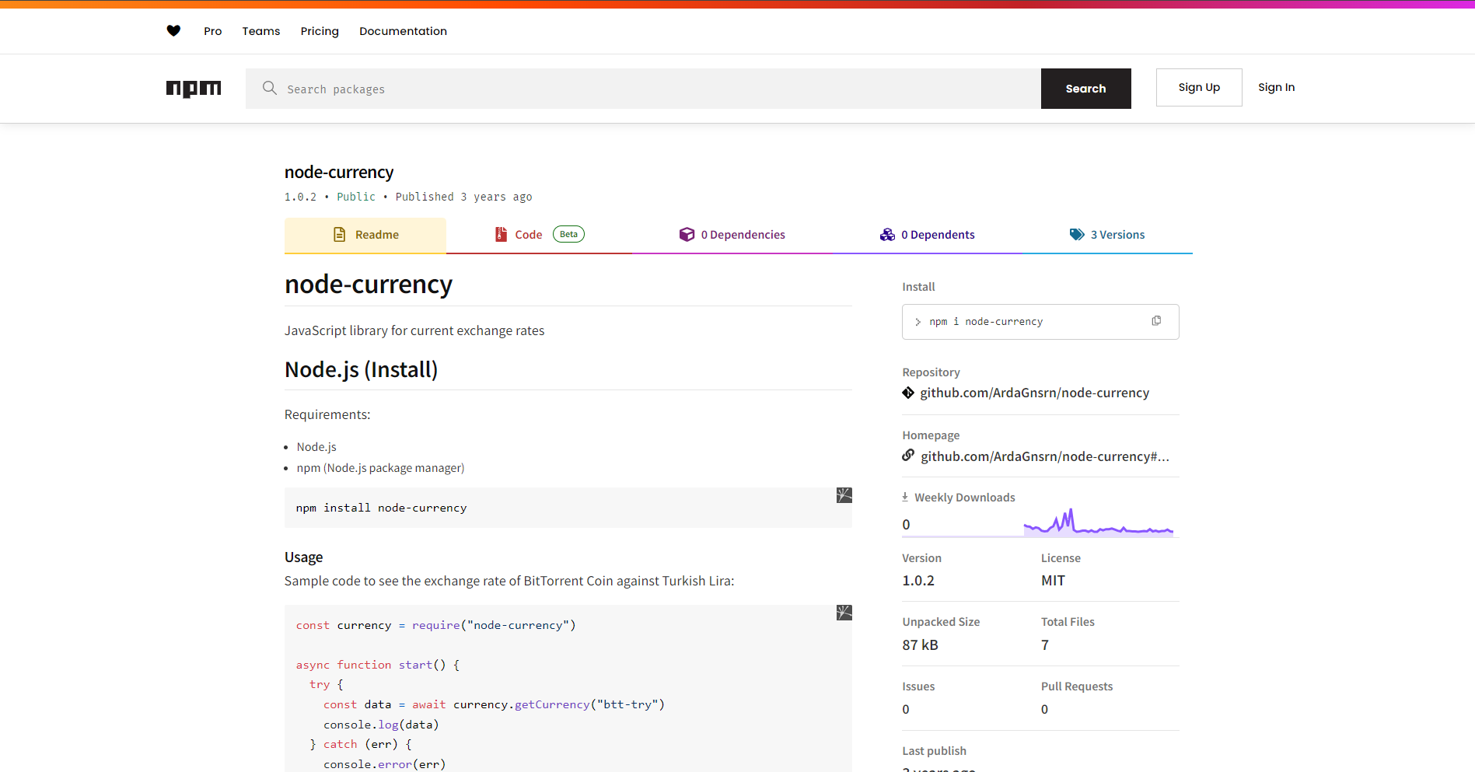Click the 1.0.2 version value in sidebar
Viewport: 1475px width, 772px height.
(918, 581)
